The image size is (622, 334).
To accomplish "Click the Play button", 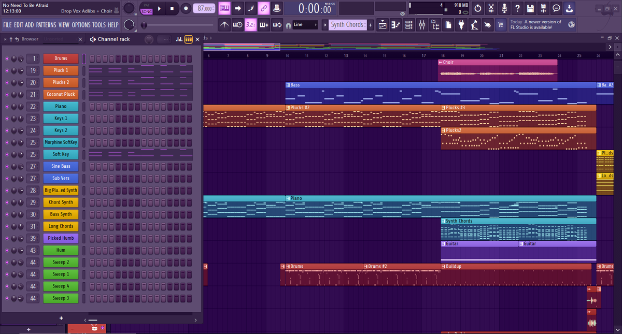I will point(159,8).
